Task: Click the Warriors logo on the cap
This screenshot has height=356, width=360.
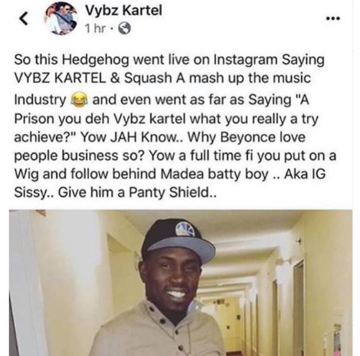Action: point(185,229)
